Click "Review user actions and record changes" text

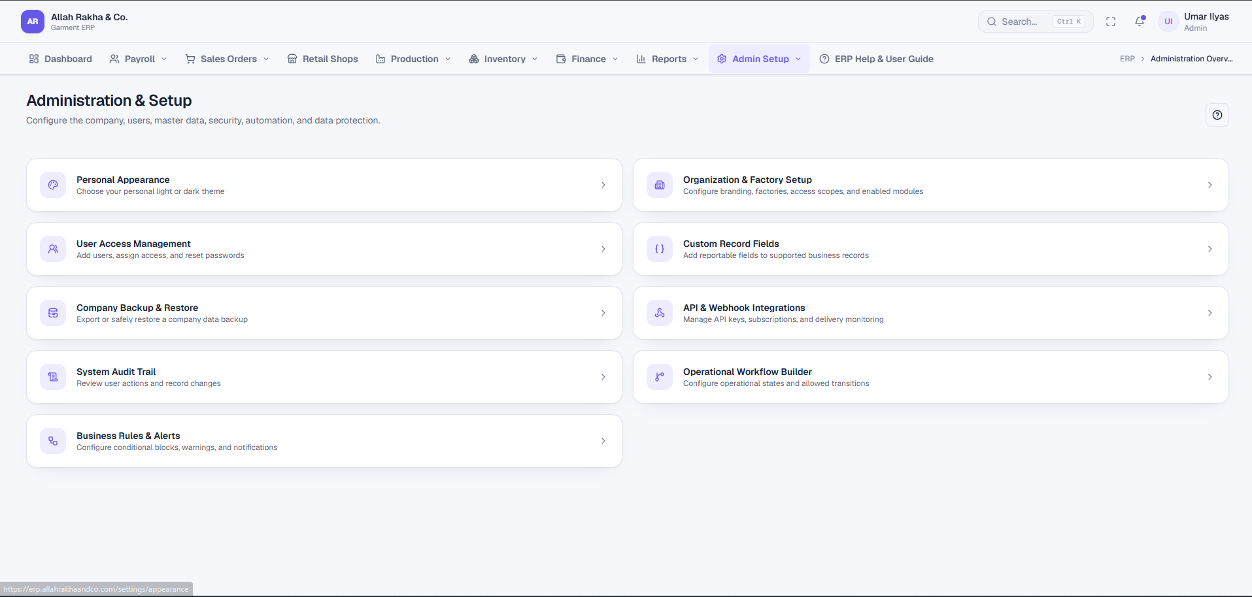pos(148,383)
